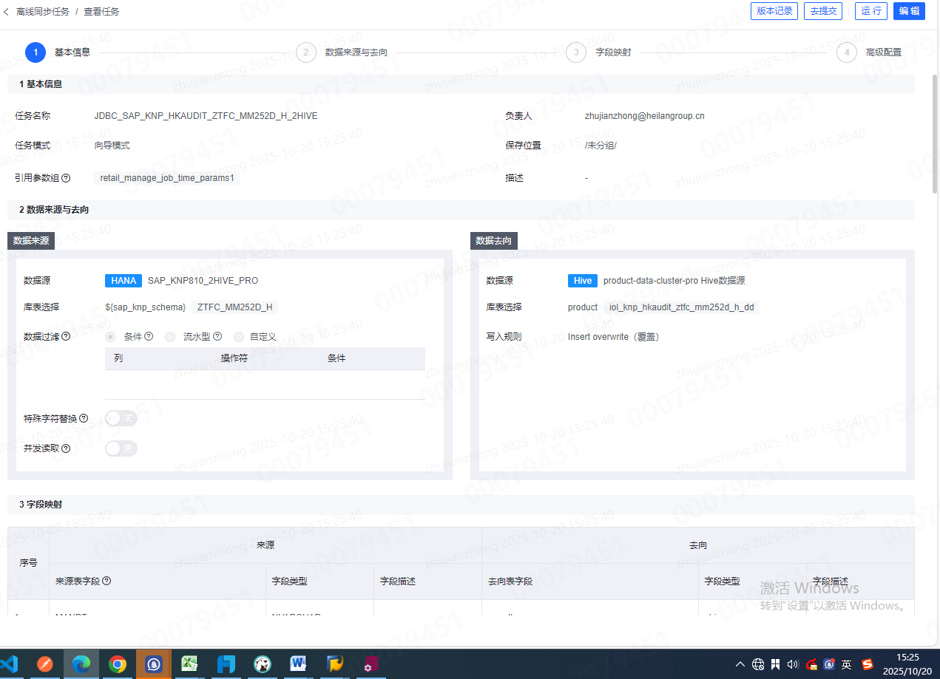
Task: Open Visual Studio Code from taskbar
Action: (9, 664)
